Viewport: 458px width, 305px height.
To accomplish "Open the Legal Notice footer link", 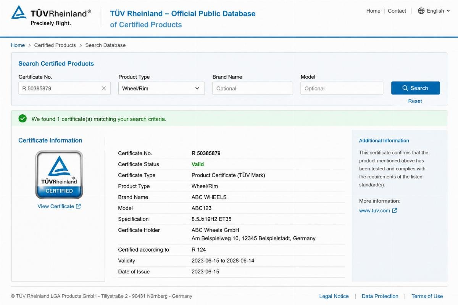I will 334,296.
